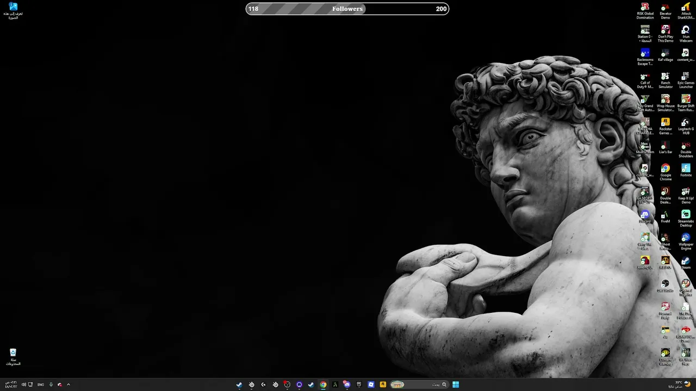The image size is (696, 391).
Task: Switch the ENG input language indicator
Action: [x=41, y=384]
